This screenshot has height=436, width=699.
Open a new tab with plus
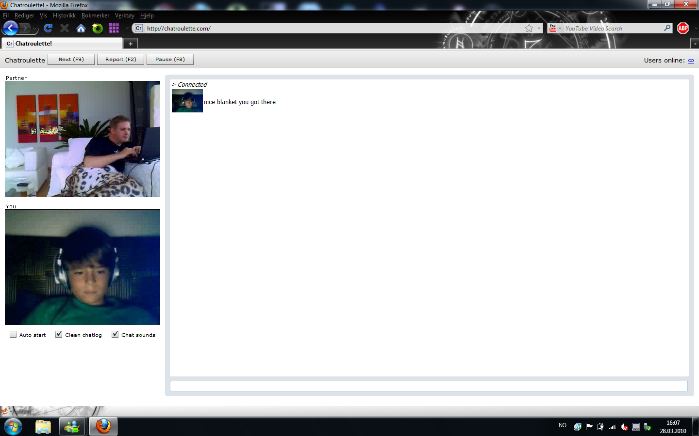click(131, 44)
